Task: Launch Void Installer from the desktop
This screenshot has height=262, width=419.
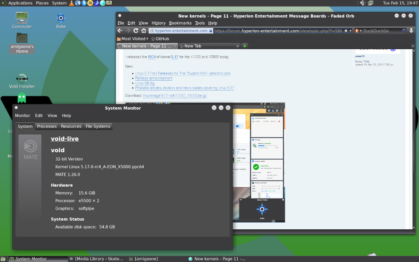Action: point(22,81)
